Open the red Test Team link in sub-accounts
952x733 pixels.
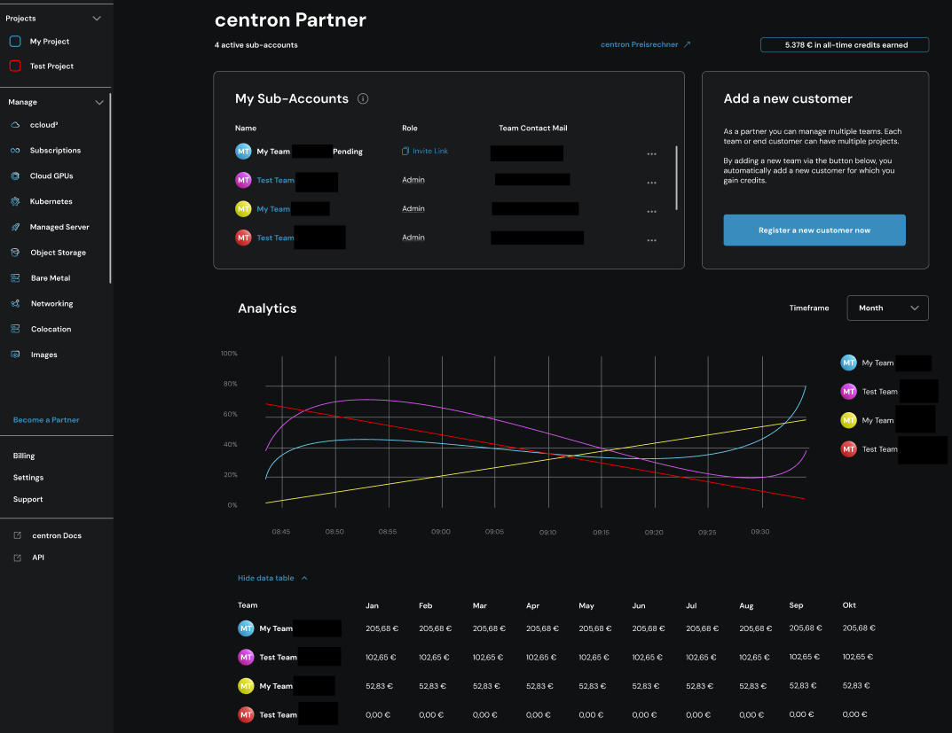(x=275, y=238)
